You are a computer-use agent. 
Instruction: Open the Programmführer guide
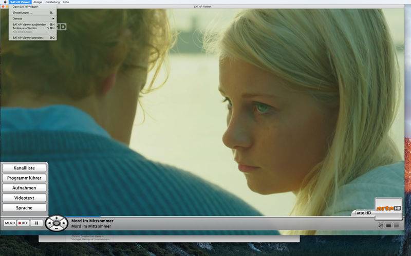tap(24, 178)
